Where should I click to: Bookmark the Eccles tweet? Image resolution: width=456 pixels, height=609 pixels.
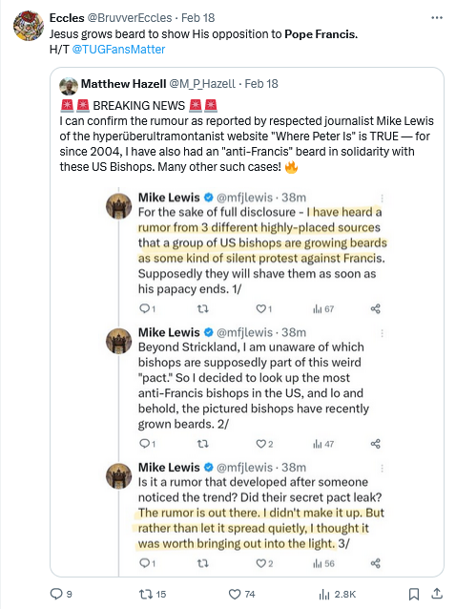click(x=414, y=594)
